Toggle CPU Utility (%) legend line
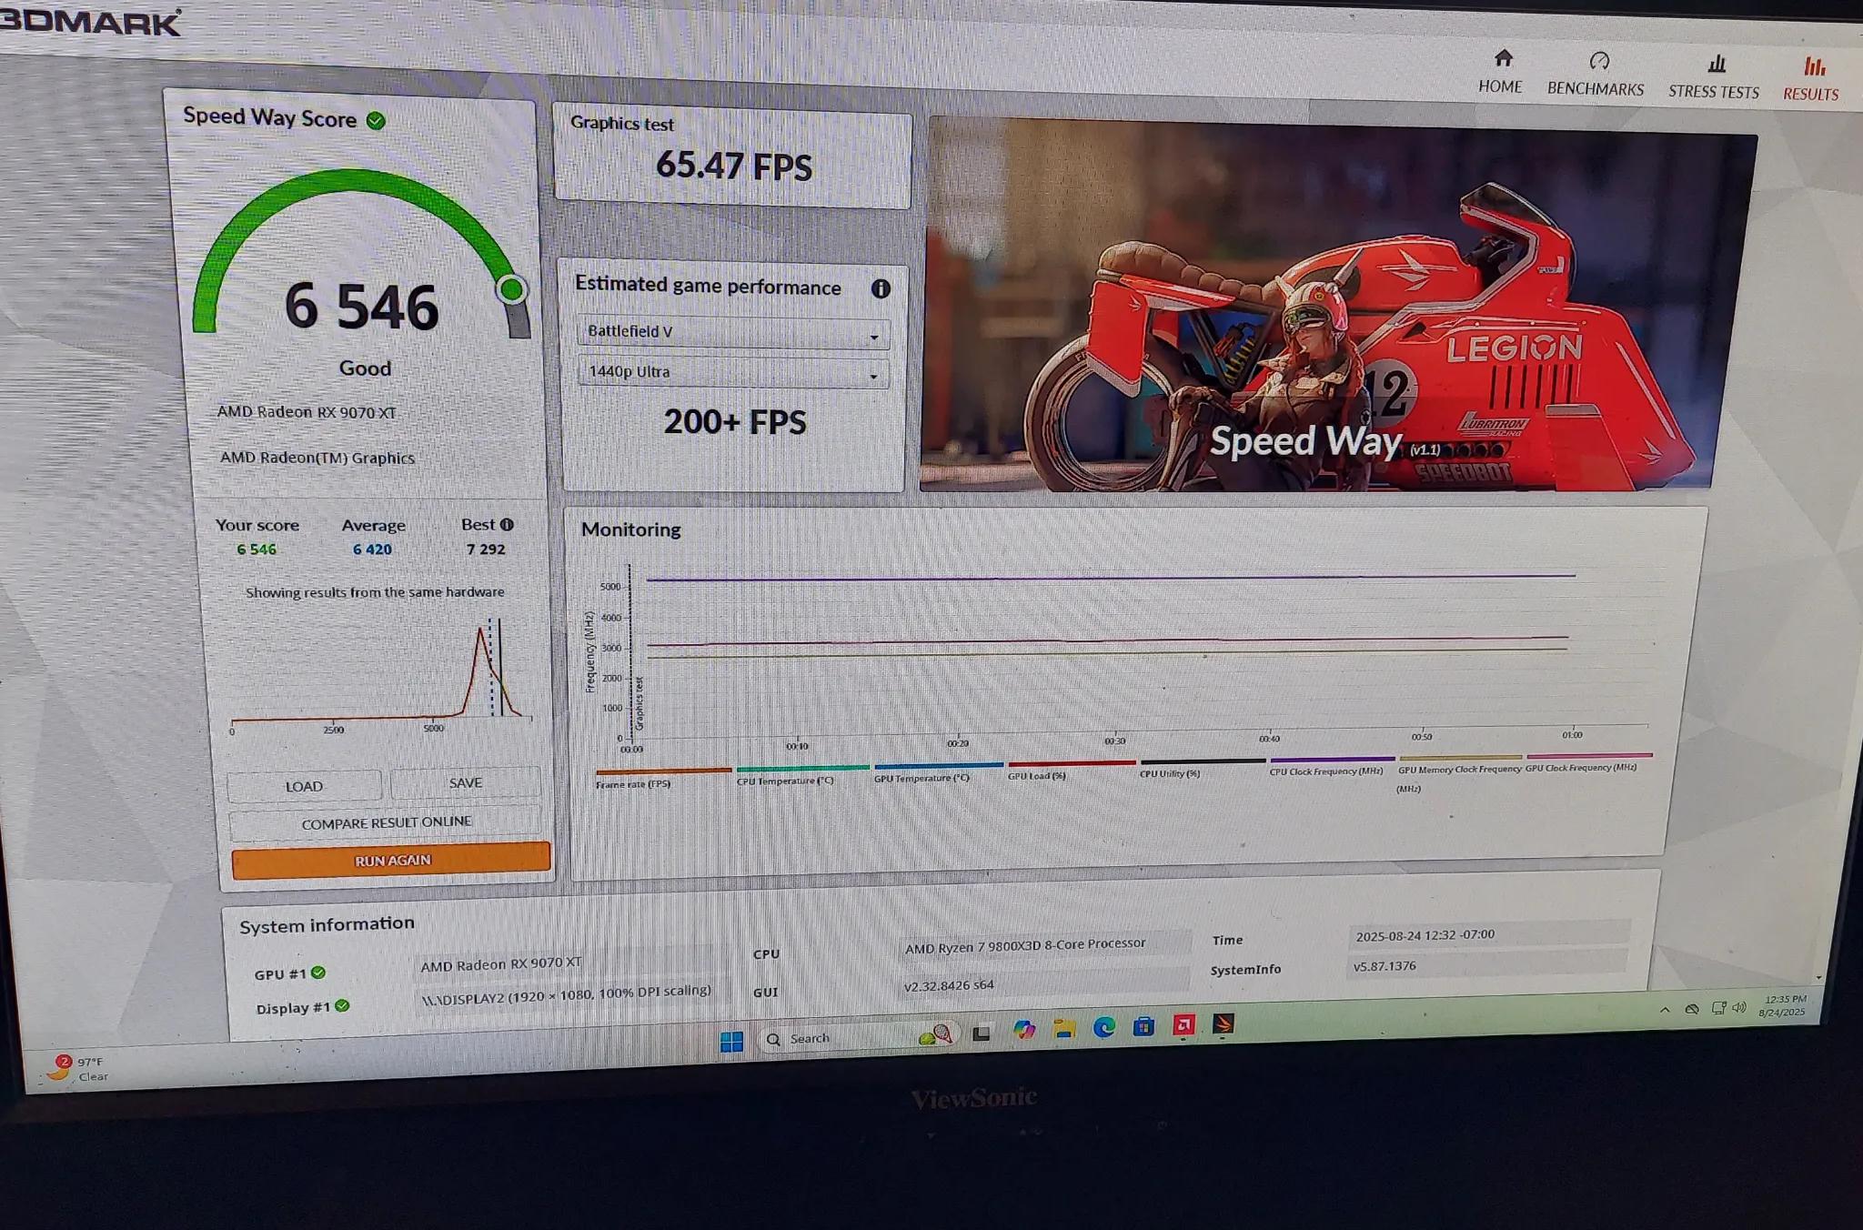The width and height of the screenshot is (1863, 1230). pyautogui.click(x=1203, y=767)
